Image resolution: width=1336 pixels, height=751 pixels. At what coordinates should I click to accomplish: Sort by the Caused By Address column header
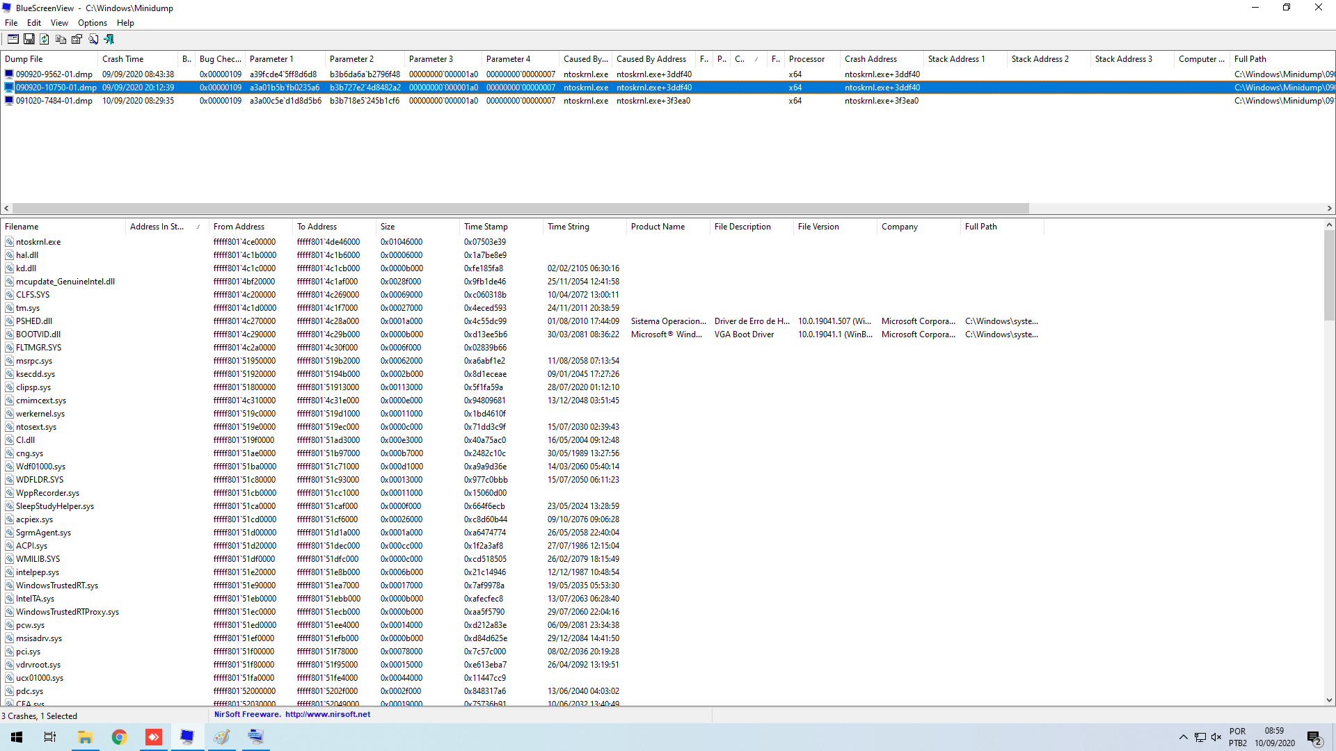[x=654, y=59]
